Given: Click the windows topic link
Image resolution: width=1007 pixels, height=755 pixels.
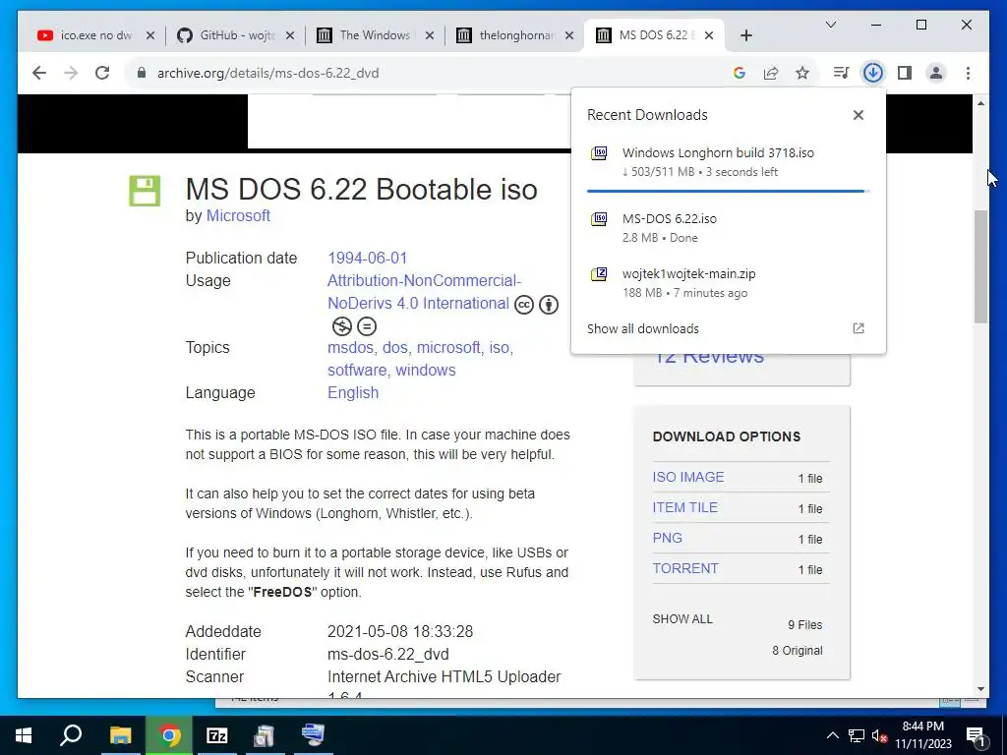Looking at the screenshot, I should [425, 371].
